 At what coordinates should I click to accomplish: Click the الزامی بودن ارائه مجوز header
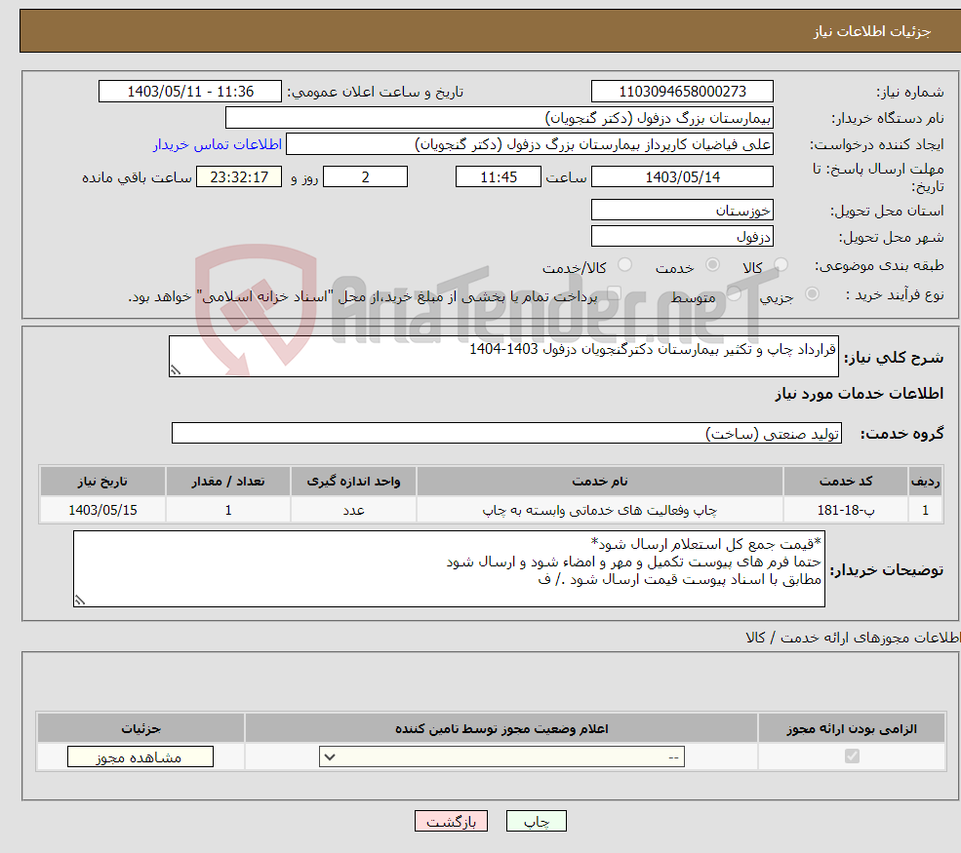pyautogui.click(x=852, y=728)
